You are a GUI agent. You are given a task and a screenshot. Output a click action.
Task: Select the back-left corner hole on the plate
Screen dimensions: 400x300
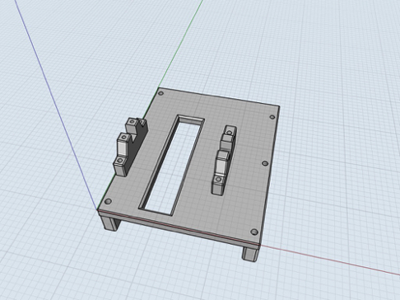pyautogui.click(x=161, y=93)
